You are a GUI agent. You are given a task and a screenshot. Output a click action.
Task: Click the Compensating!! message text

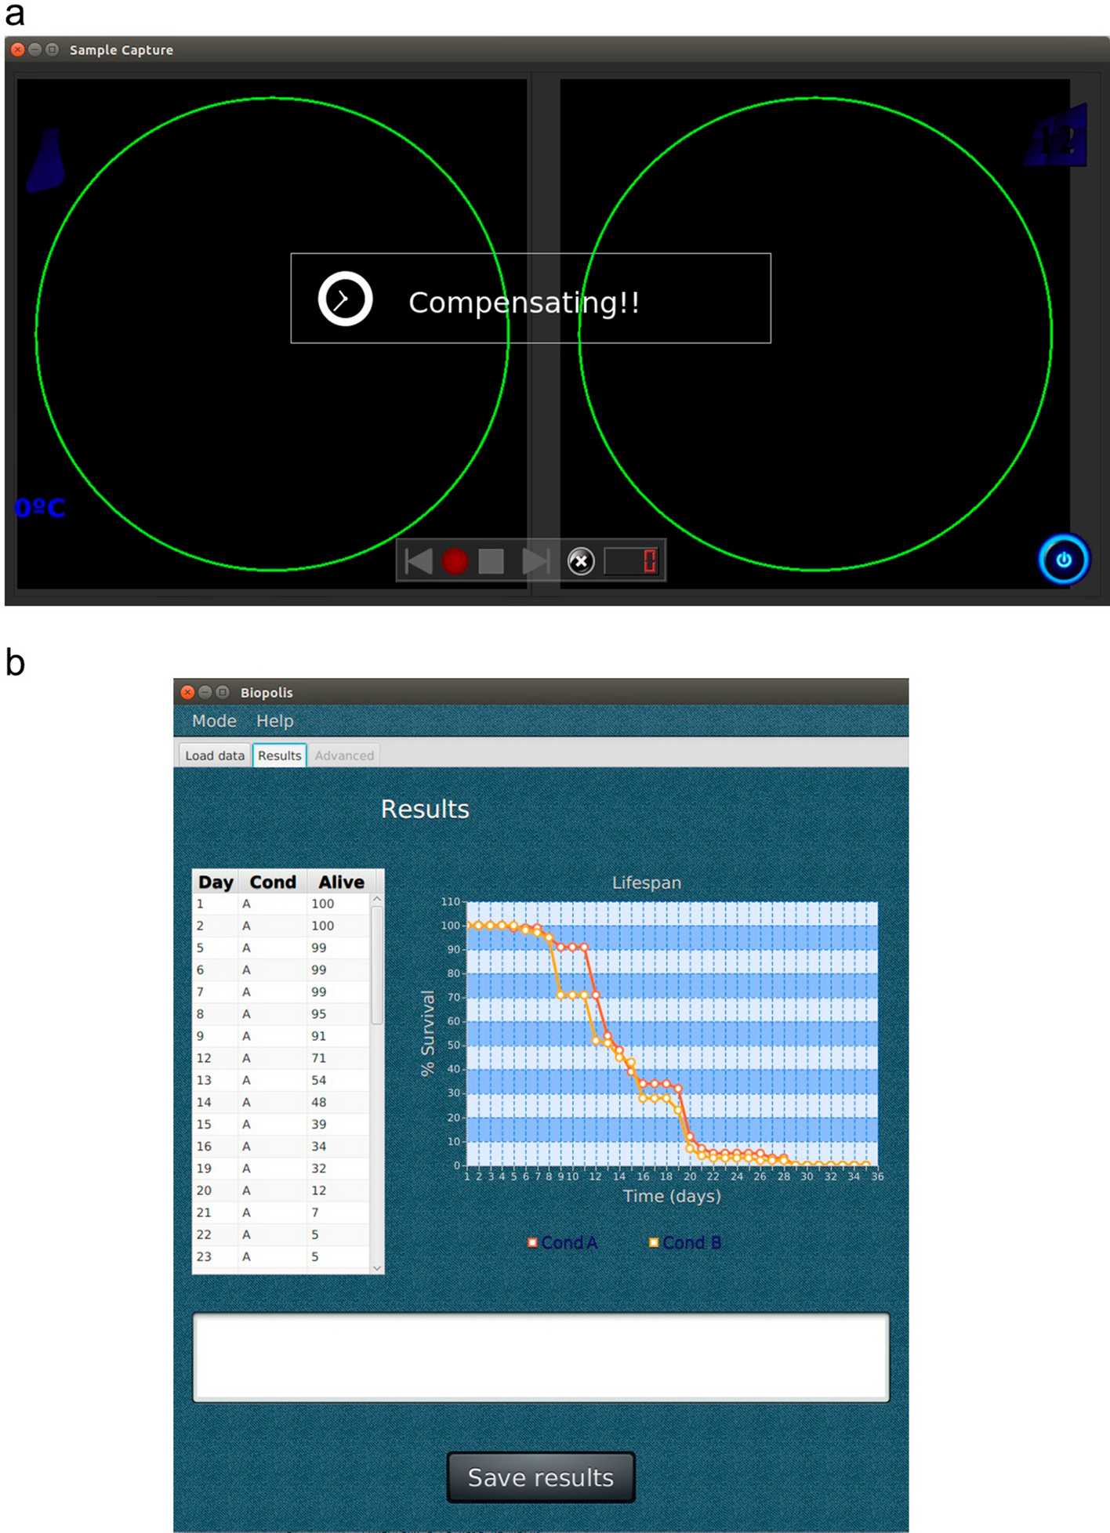point(524,303)
